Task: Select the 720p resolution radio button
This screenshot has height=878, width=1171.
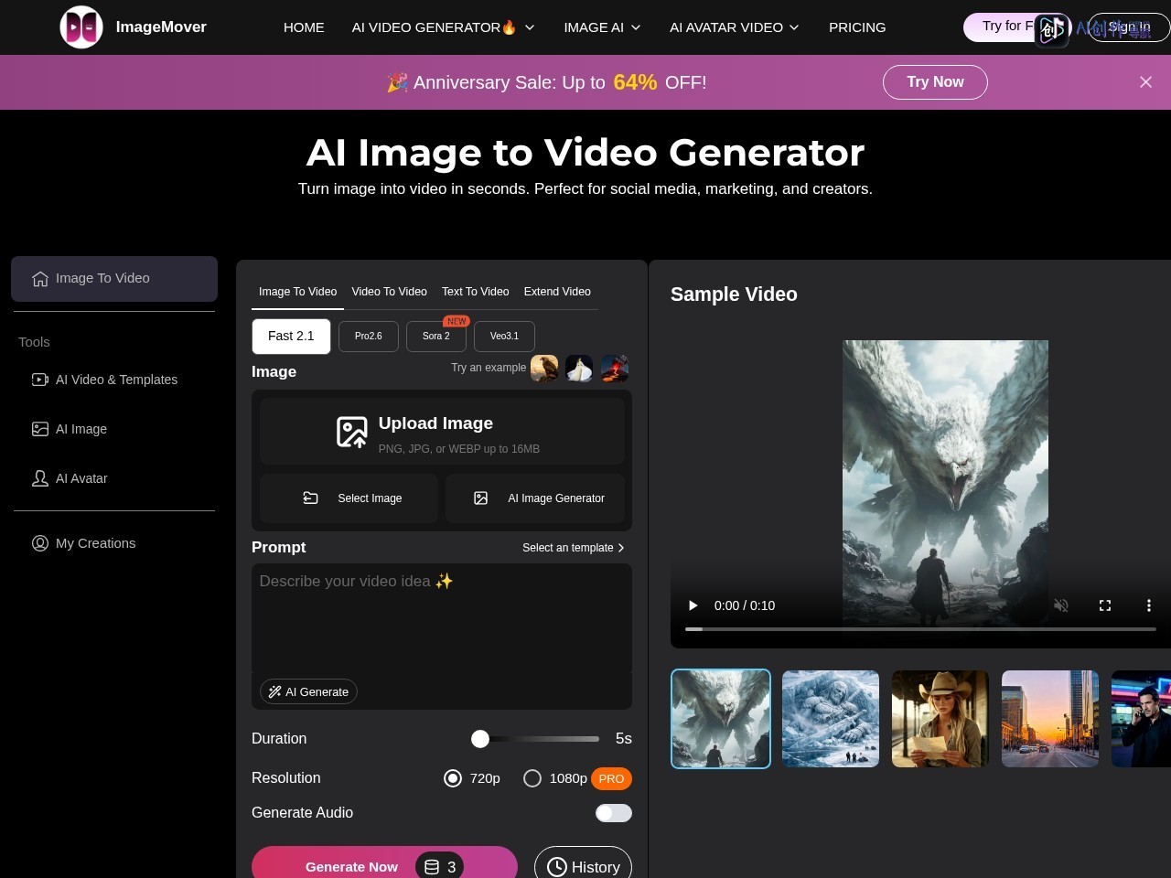Action: [453, 778]
